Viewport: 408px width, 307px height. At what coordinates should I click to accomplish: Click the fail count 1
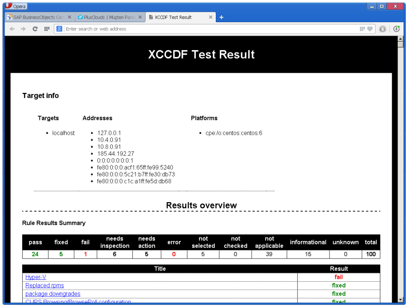(x=85, y=254)
